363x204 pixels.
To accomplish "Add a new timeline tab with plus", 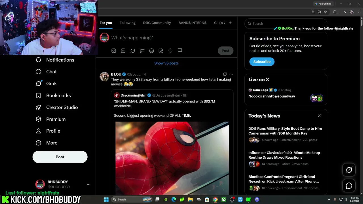I will click(x=230, y=23).
